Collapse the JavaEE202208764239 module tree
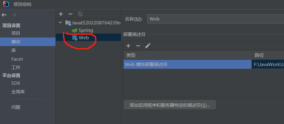Screen dimensions: 284x124 pos(60,23)
